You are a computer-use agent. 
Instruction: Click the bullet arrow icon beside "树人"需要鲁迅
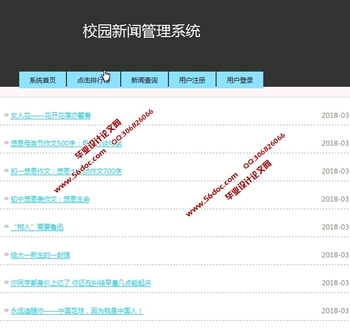[6, 227]
